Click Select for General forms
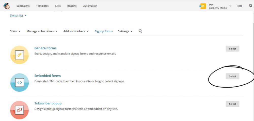 point(232,49)
